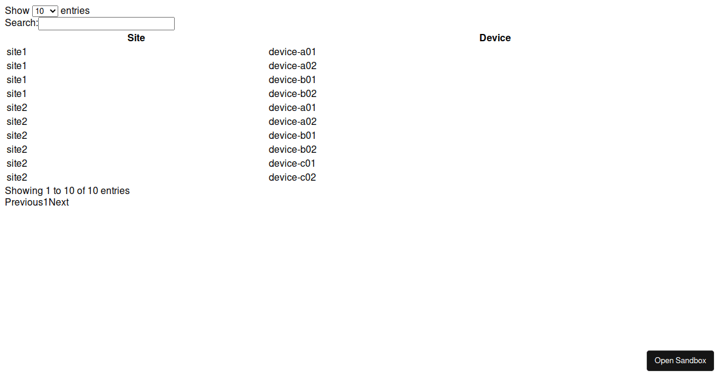Click the Open Sandbox button
Screen dimensions: 728x382
pyautogui.click(x=680, y=361)
